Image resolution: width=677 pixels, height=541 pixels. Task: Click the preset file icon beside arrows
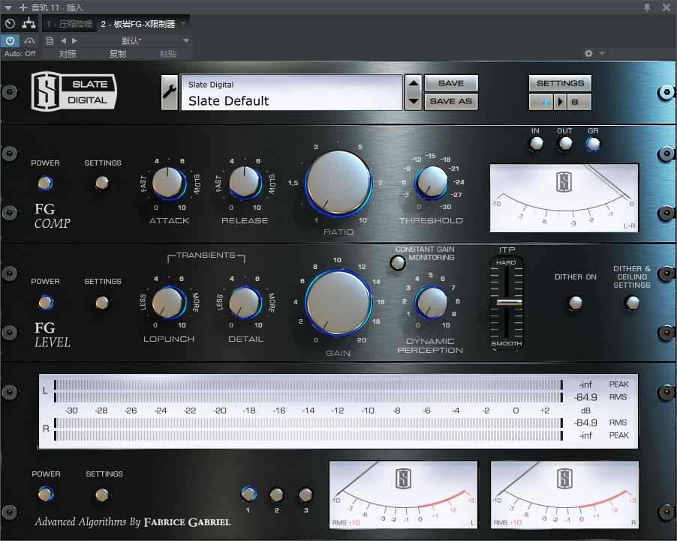pyautogui.click(x=50, y=40)
